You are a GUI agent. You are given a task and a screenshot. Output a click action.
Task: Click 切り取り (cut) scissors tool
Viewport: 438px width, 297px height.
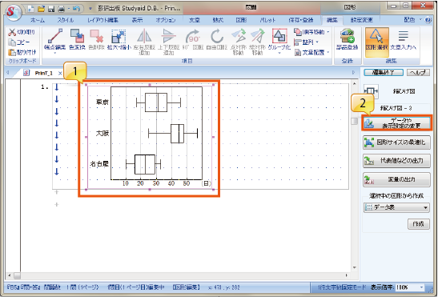click(x=22, y=32)
